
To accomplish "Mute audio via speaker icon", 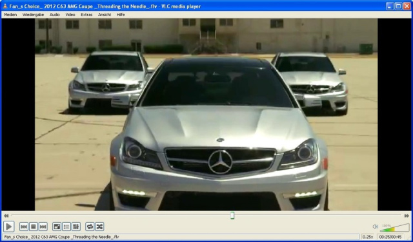I will point(376,227).
